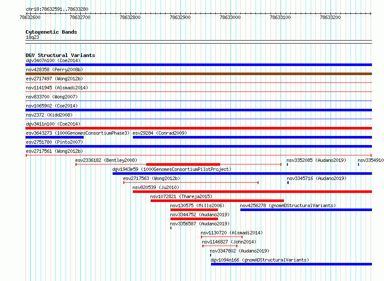The height and width of the screenshot is (281, 384).
Task: Select the nsv1130720 (Alsmadi2014) label
Action: pyautogui.click(x=232, y=233)
